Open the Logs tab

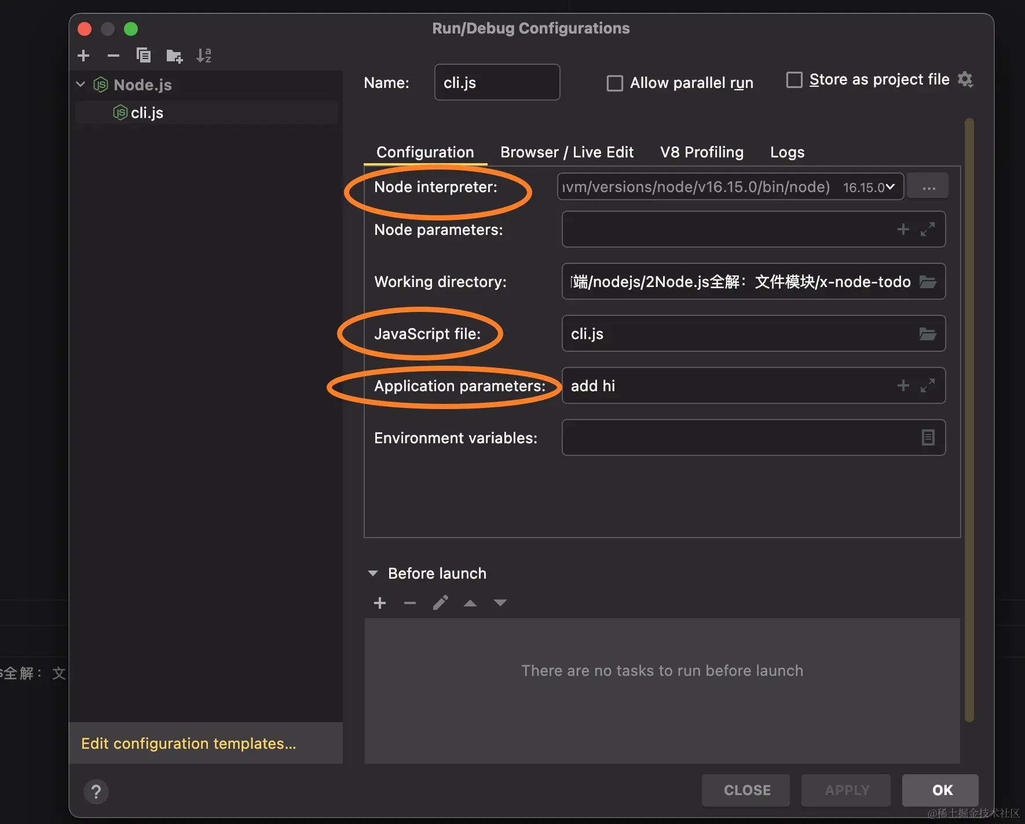(787, 152)
